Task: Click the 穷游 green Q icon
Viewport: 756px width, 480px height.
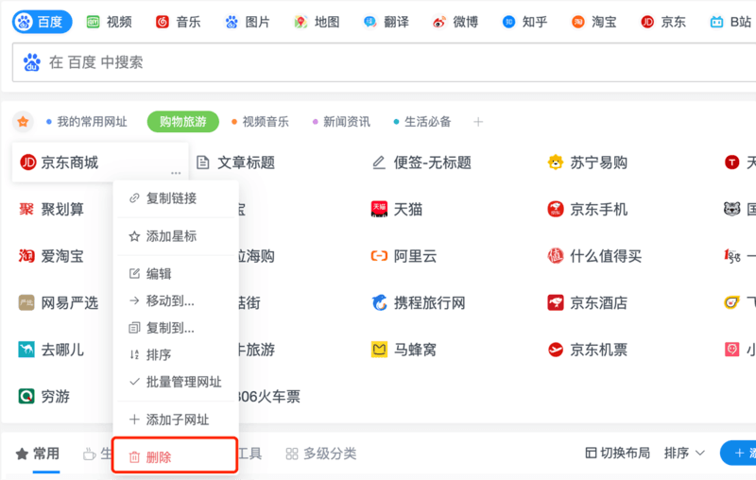Action: [x=26, y=396]
